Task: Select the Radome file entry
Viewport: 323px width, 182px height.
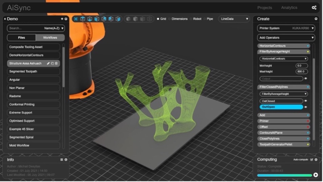Action: click(33, 96)
